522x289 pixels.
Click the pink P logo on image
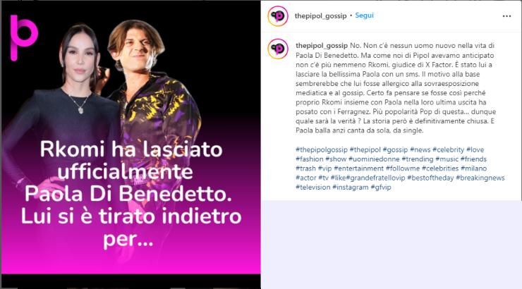tap(24, 38)
